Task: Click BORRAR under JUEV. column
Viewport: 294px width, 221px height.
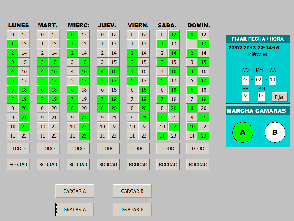Action: point(108,165)
